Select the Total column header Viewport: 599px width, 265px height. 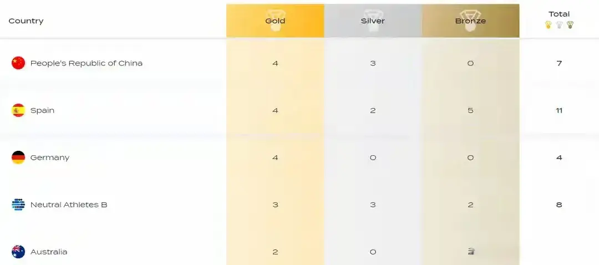point(559,14)
